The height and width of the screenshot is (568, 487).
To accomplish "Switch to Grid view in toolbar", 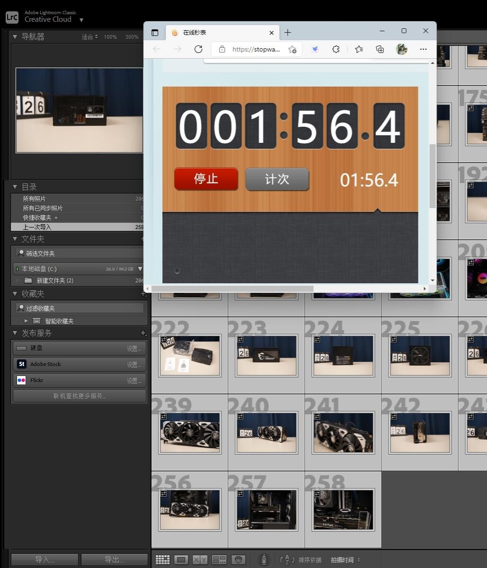I will tap(162, 560).
